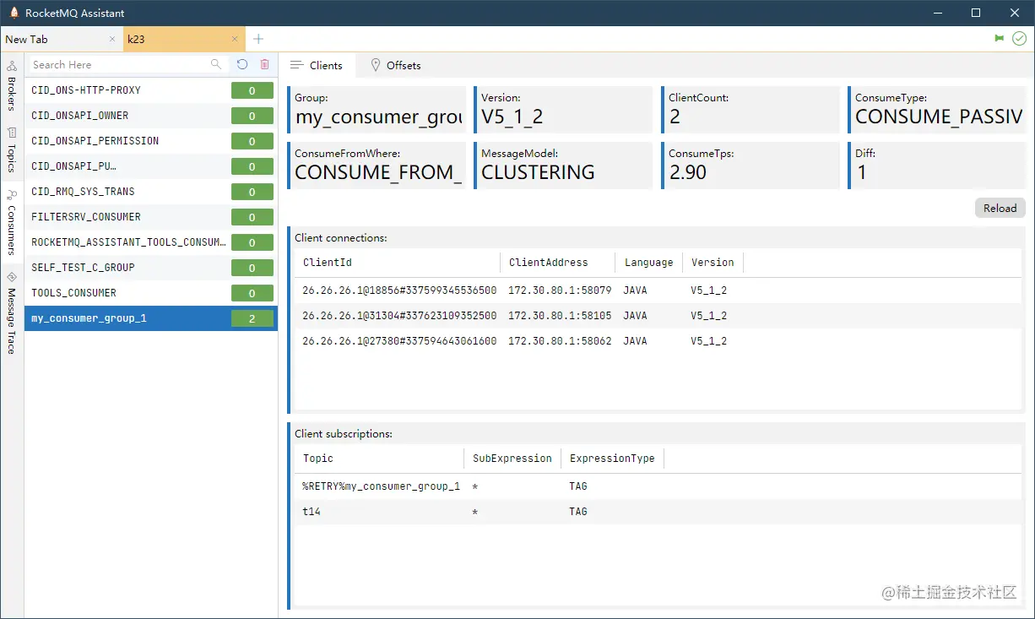
Task: Sort by the ClientId column header
Action: pyautogui.click(x=397, y=263)
